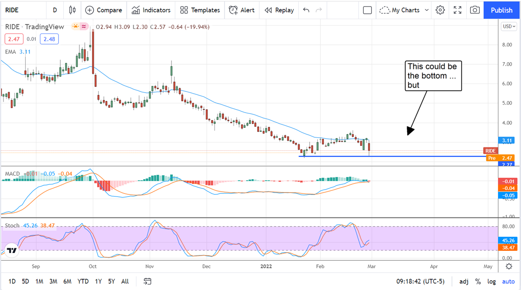Screen dimensions: 521x290
Task: Select the layout square icon
Action: [367, 10]
